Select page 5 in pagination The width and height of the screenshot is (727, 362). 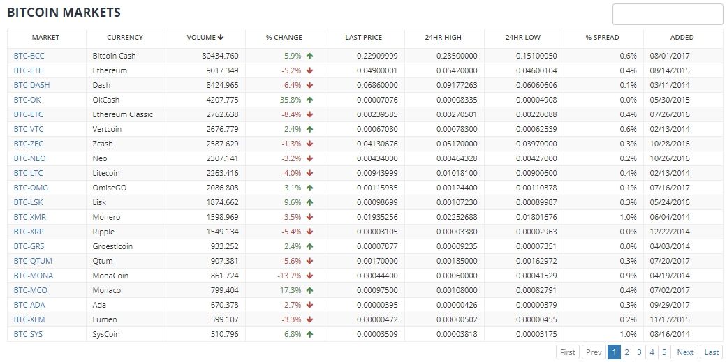coord(664,353)
